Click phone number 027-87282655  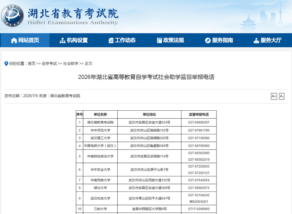[199, 166]
